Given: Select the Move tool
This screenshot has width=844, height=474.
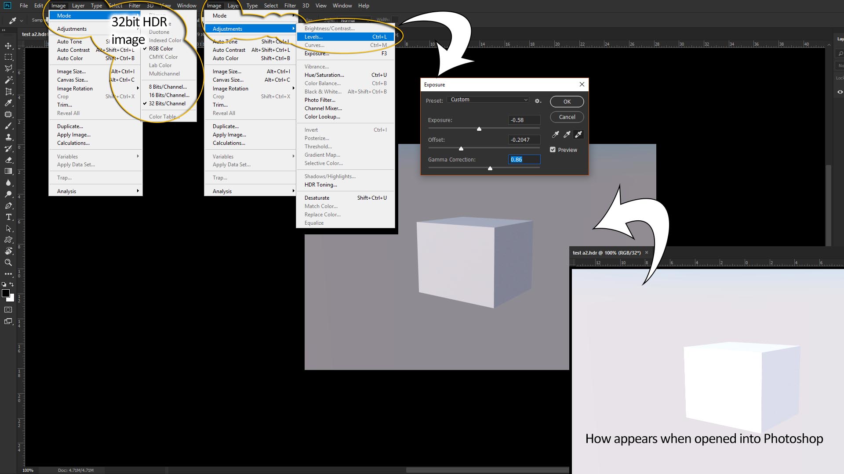Looking at the screenshot, I should click(8, 46).
